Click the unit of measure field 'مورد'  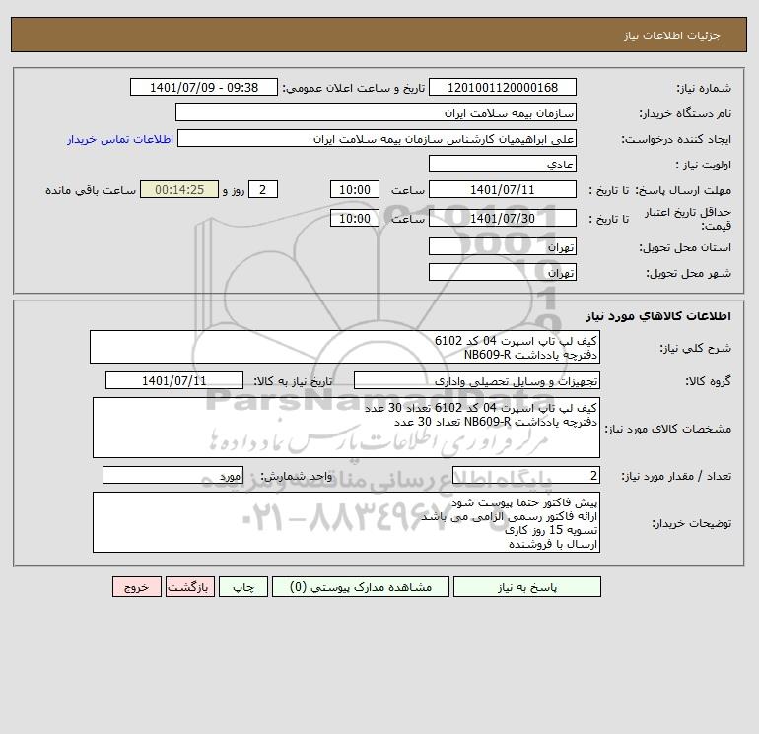(172, 475)
